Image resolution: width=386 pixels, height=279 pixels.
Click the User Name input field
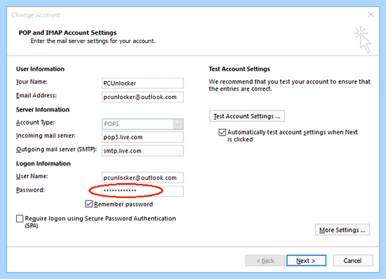[x=143, y=177]
